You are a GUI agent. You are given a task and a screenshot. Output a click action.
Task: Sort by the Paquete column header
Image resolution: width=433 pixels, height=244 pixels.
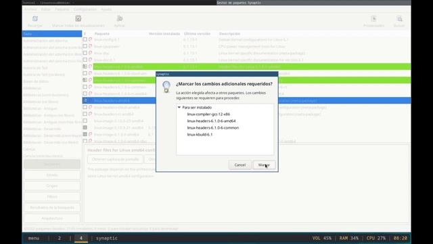coord(102,34)
